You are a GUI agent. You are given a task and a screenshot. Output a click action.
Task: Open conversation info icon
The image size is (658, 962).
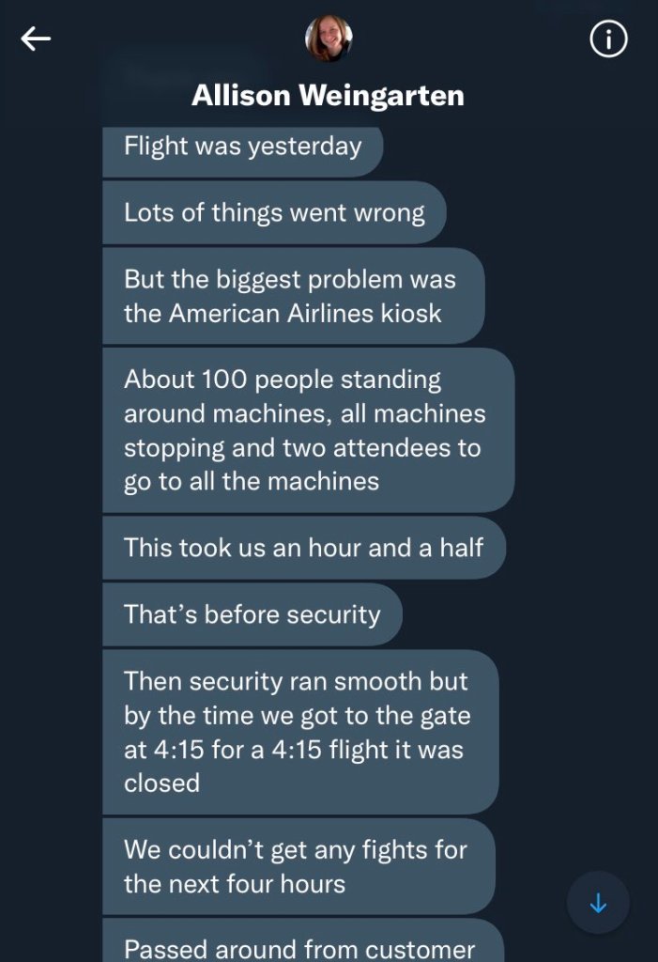(x=607, y=39)
